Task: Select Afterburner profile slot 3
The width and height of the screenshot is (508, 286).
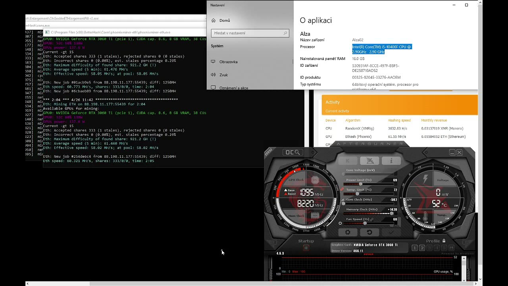Action: [x=429, y=248]
